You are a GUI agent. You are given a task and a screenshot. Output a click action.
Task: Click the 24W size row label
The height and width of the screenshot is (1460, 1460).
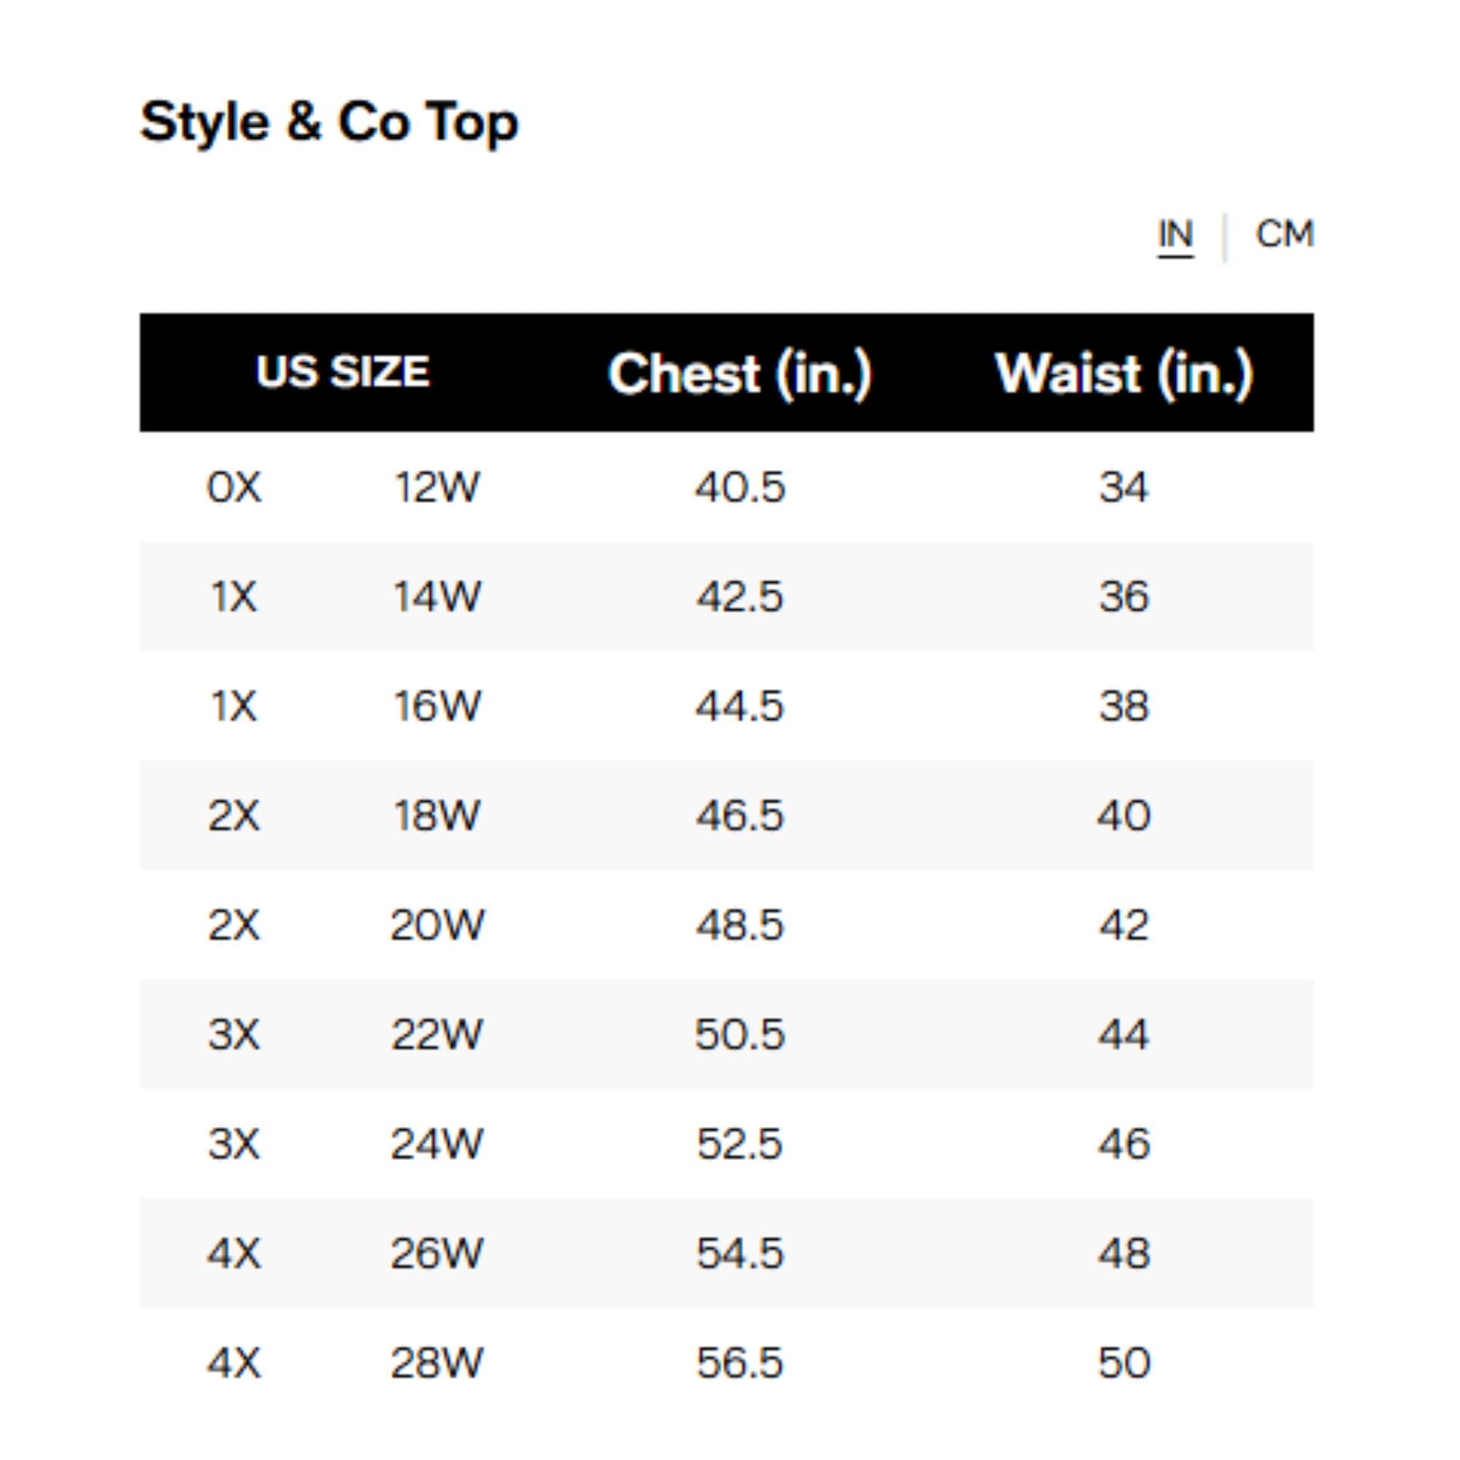point(437,1144)
